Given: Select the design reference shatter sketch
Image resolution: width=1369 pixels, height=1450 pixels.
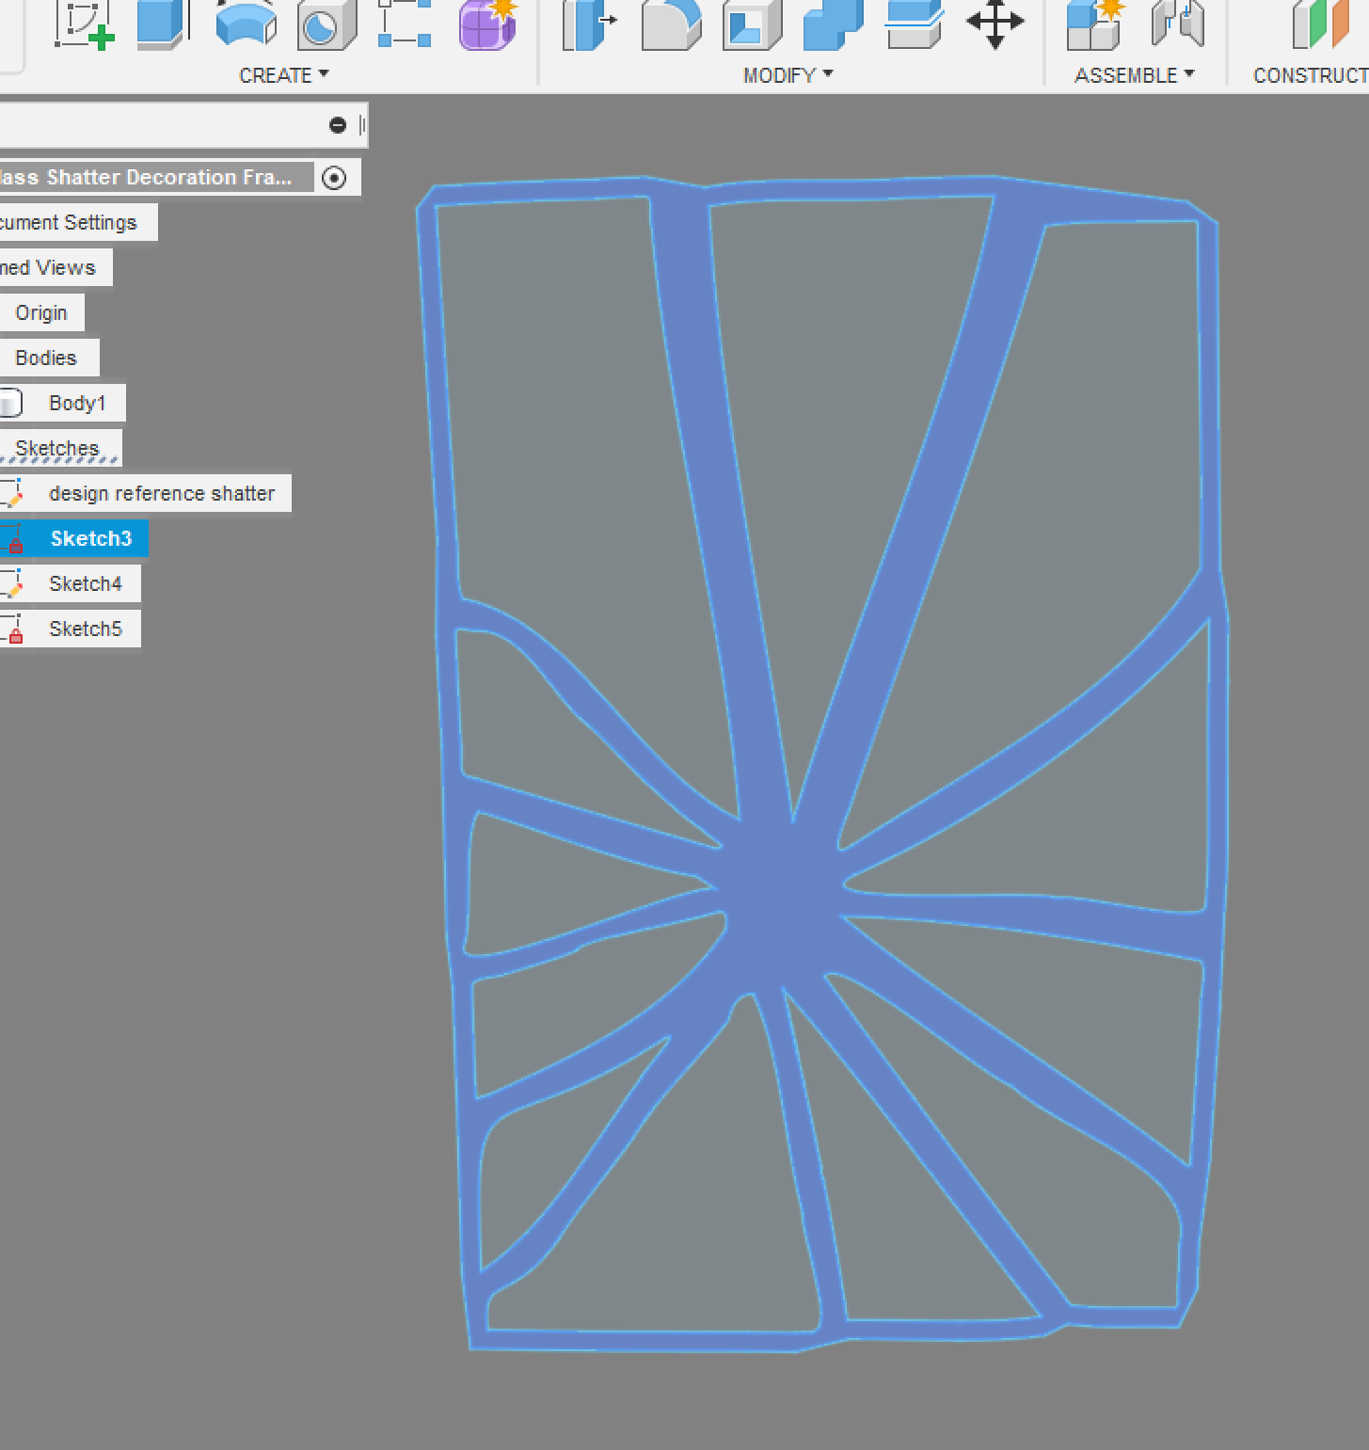Looking at the screenshot, I should 161,492.
